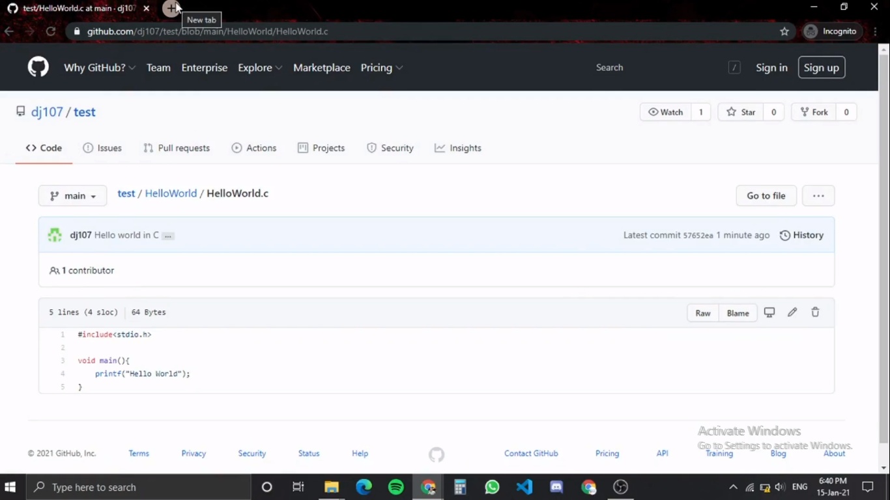Open Microsoft Edge from taskbar
Screen dimensions: 890x500
[x=364, y=487]
